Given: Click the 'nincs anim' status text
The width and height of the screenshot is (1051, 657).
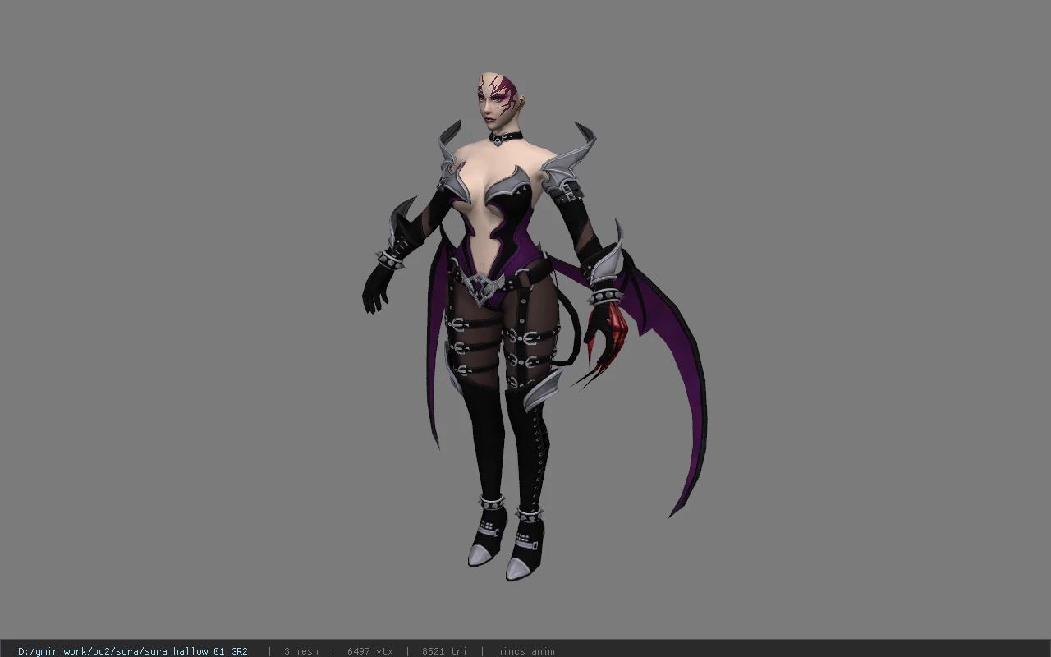Looking at the screenshot, I should tap(525, 651).
